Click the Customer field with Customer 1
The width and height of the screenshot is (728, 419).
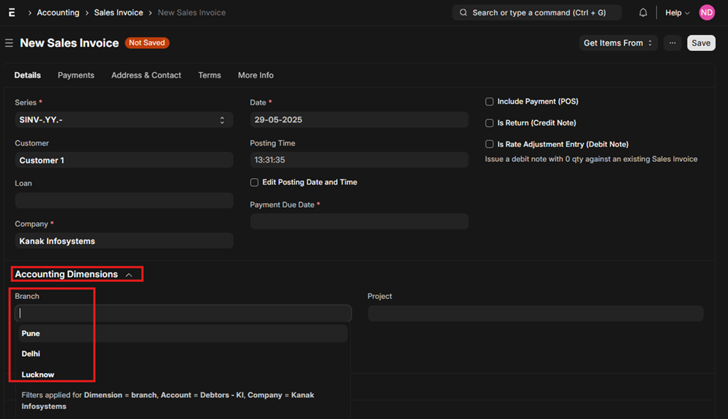click(x=124, y=160)
